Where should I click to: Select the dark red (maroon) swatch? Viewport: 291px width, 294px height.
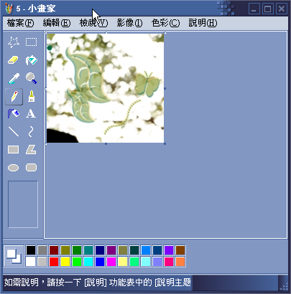(54, 250)
